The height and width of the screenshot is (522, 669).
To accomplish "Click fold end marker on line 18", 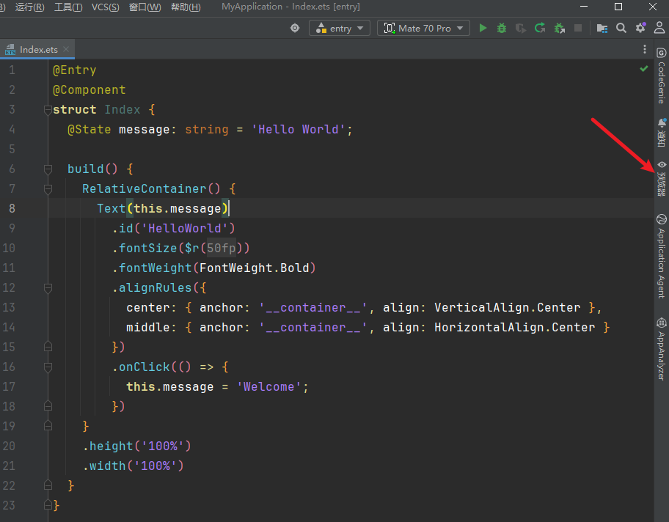I will (48, 406).
